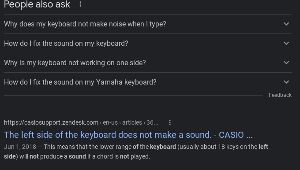The image size is (300, 170).
Task: Open 'Why is my keyboard not working on one side?'
Action: pyautogui.click(x=148, y=63)
